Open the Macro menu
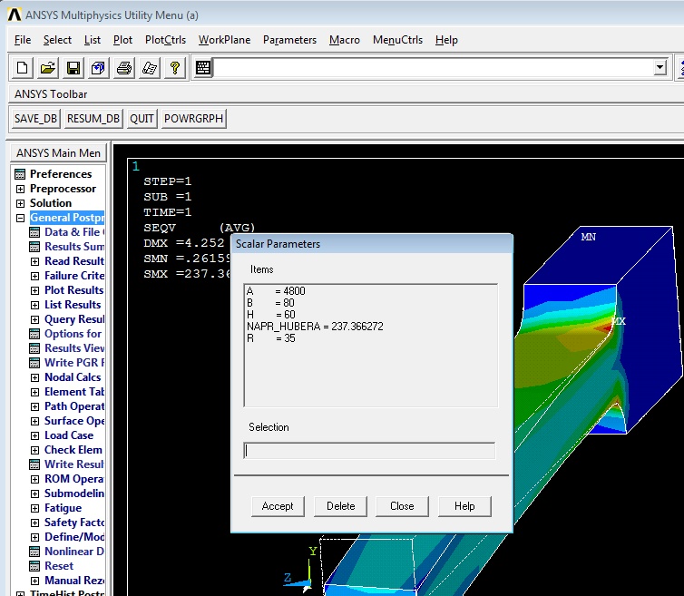684x596 pixels. tap(344, 40)
